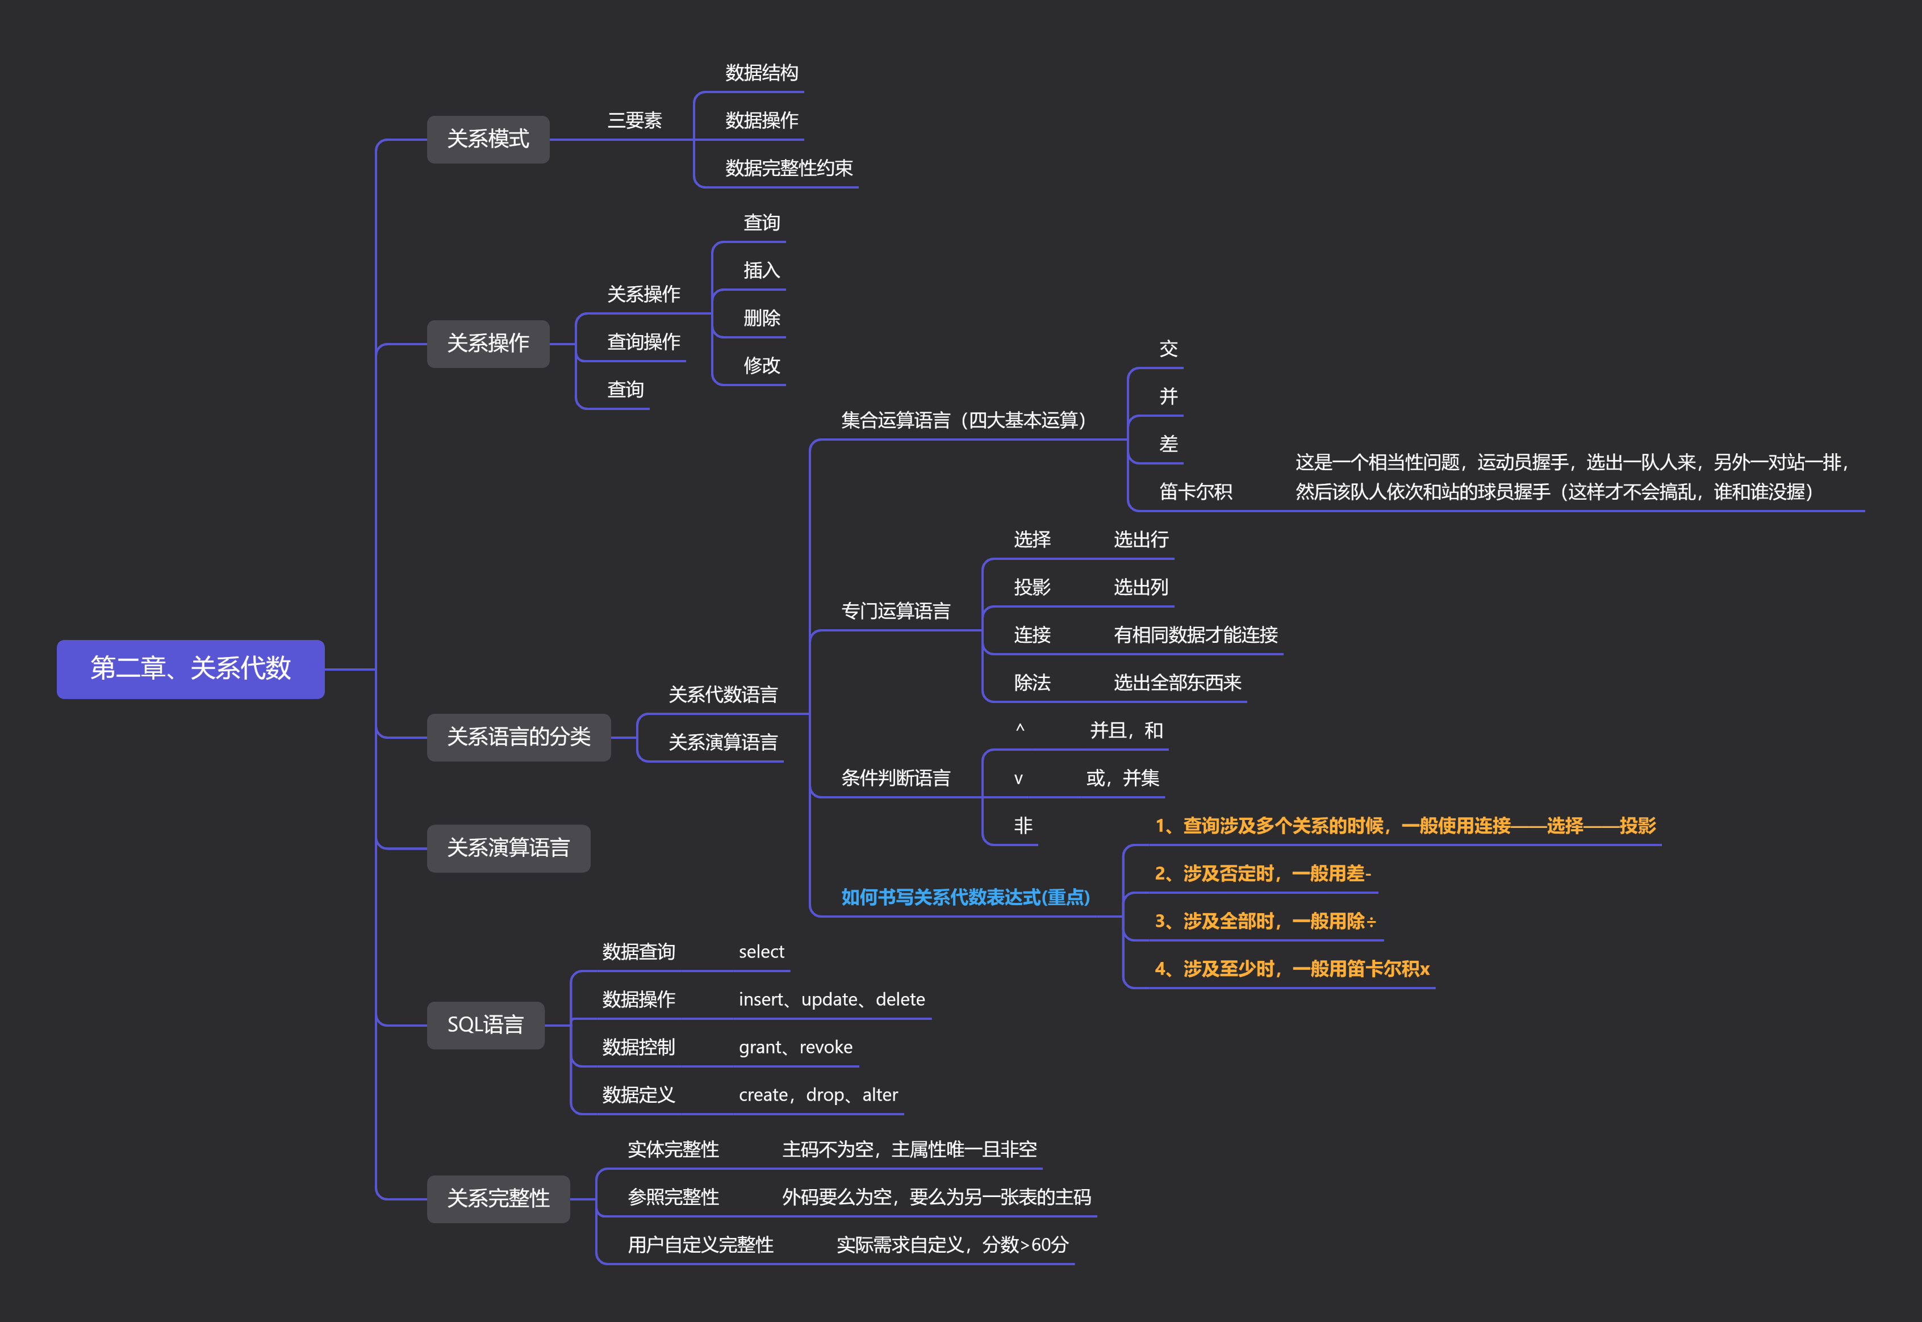This screenshot has width=1922, height=1322.
Task: Click the note starting 这是一个相当性问题
Action: click(x=1572, y=477)
